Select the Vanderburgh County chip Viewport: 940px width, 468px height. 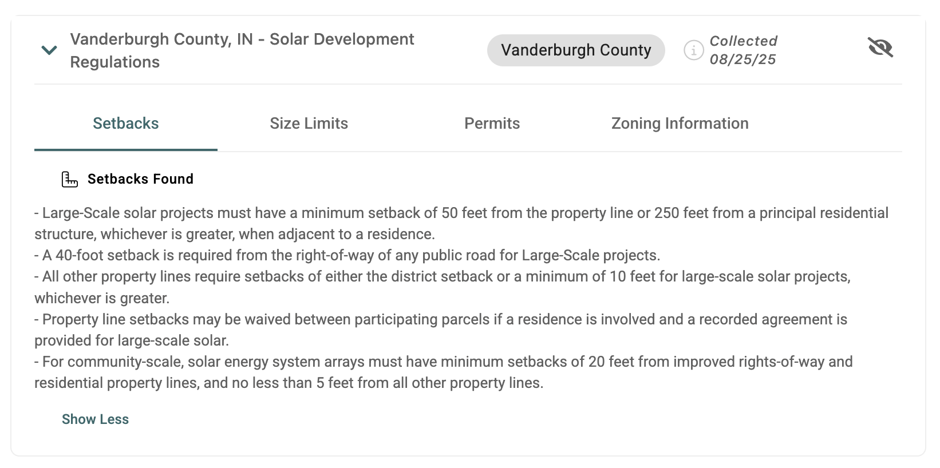575,50
